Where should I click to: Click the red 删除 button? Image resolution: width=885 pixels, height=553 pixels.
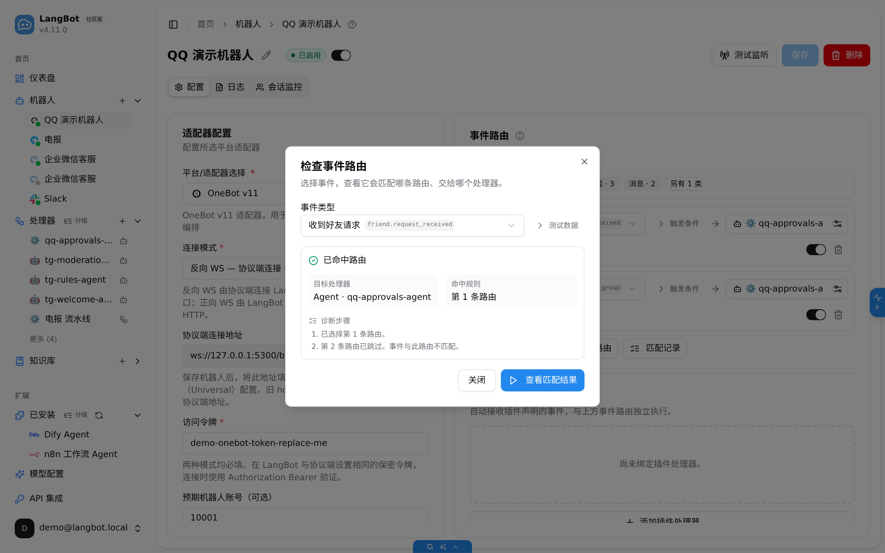[847, 55]
